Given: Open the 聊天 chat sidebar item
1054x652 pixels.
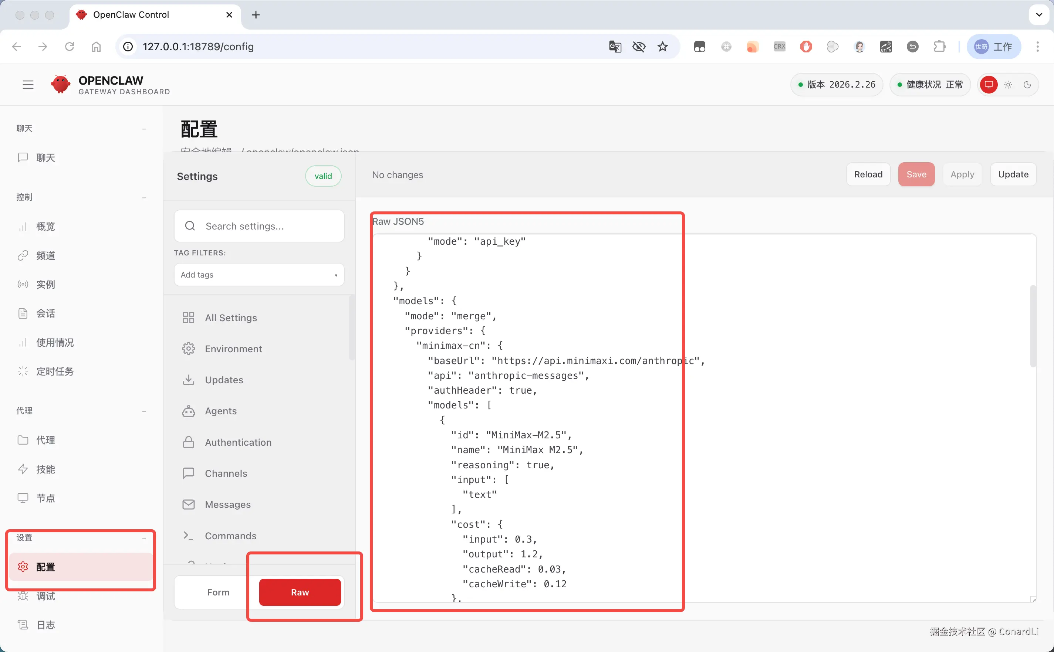Looking at the screenshot, I should tap(45, 158).
